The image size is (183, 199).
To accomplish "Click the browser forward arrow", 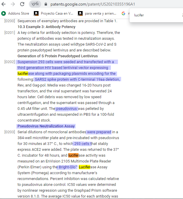I will (13, 4).
